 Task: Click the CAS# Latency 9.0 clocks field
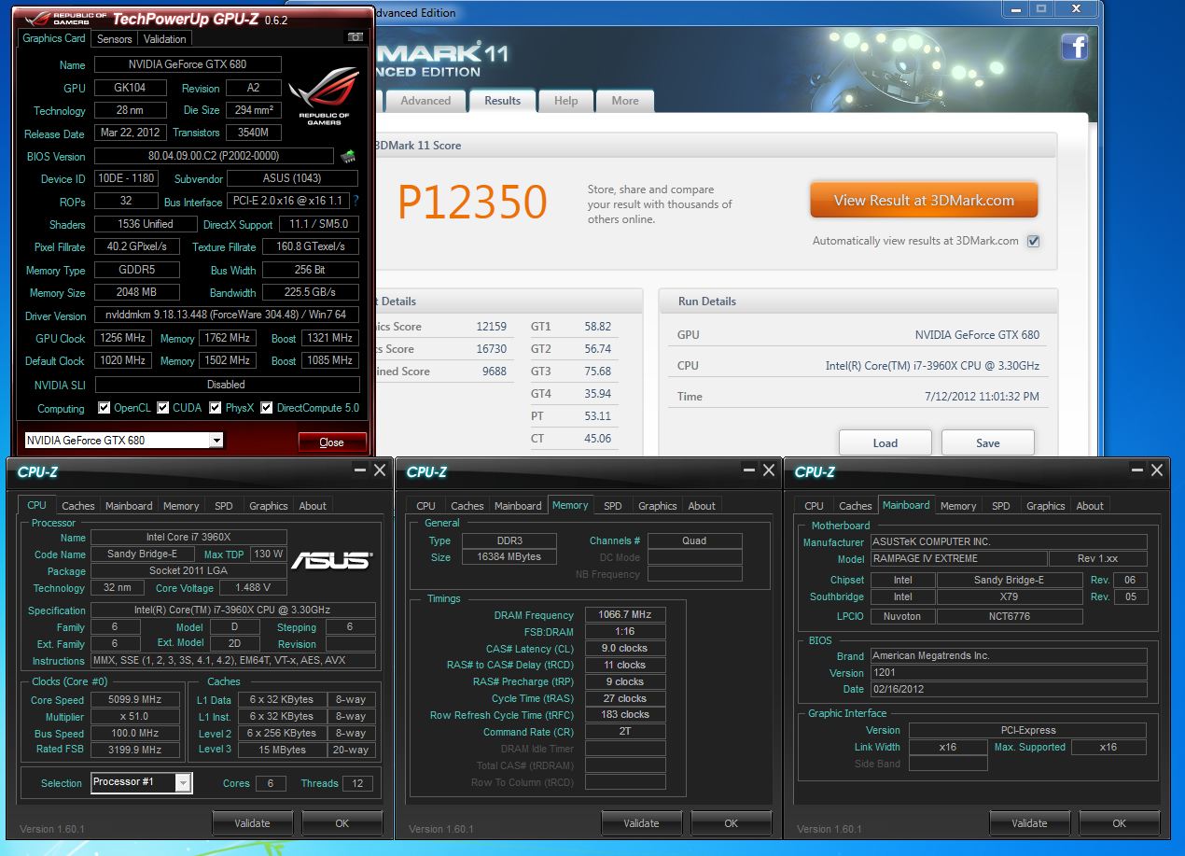coord(625,648)
